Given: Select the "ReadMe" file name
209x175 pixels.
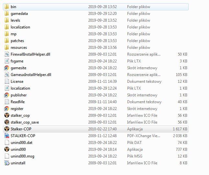Looking at the screenshot, I should (x=17, y=102).
